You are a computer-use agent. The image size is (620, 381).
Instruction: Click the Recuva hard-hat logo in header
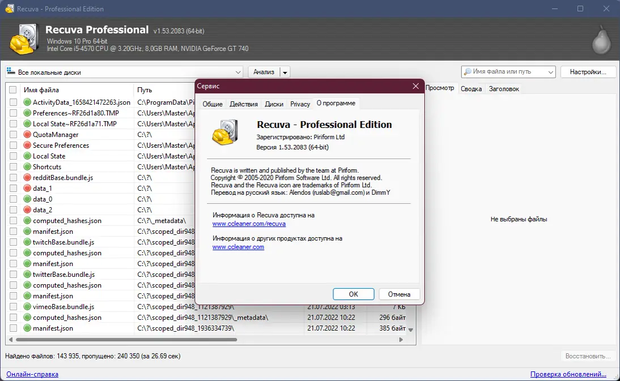pos(24,39)
